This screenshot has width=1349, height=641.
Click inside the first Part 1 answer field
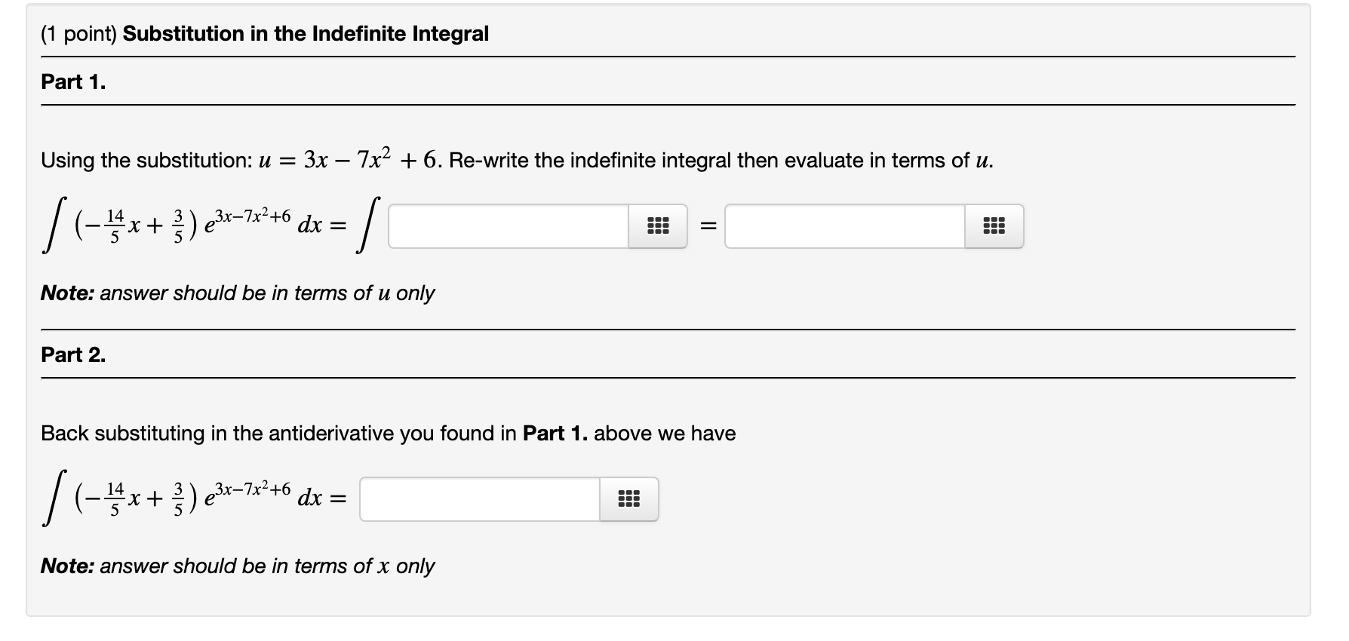coord(505,225)
